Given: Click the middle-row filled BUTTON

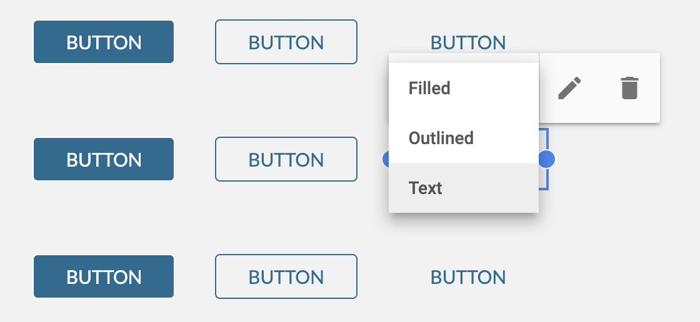Looking at the screenshot, I should [x=104, y=159].
